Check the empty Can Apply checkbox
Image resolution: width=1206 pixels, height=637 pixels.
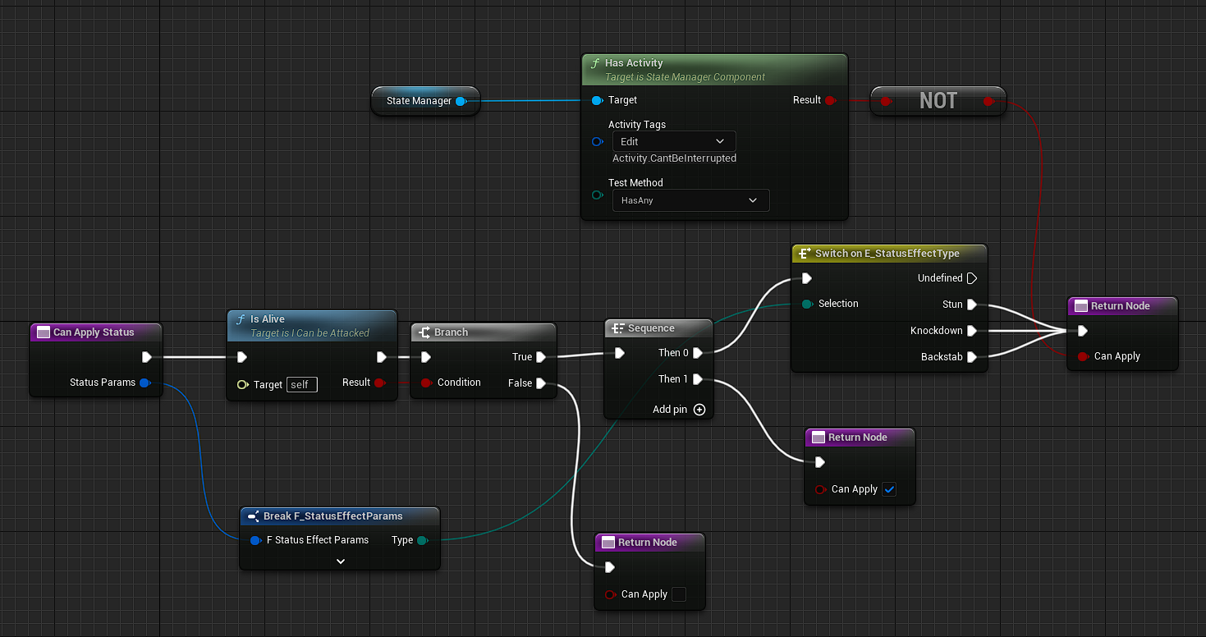(x=679, y=594)
